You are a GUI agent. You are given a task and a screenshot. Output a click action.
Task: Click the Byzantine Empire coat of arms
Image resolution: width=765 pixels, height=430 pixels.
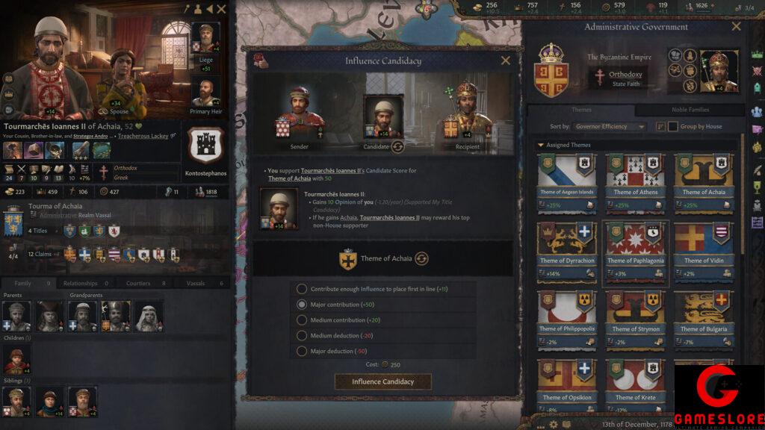coord(551,71)
